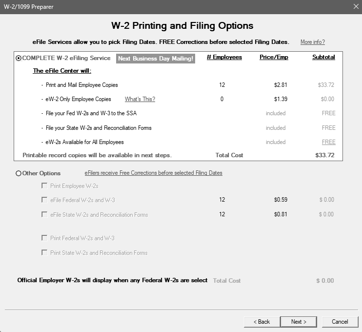Click the # Employees column header
Screen dimensions: 362x332
pos(224,57)
